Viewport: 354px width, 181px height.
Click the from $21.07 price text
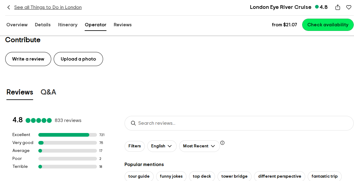[284, 25]
